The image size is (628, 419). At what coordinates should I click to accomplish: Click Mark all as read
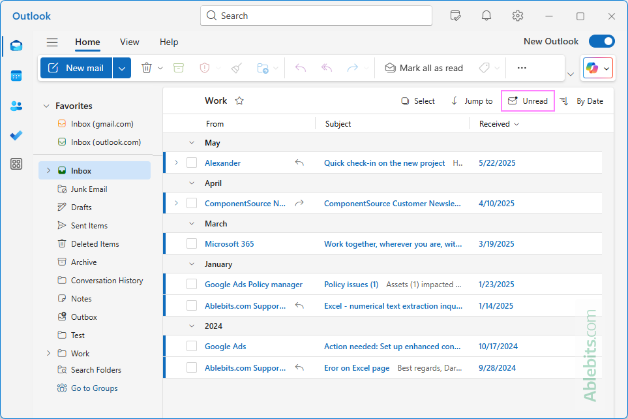coord(424,68)
